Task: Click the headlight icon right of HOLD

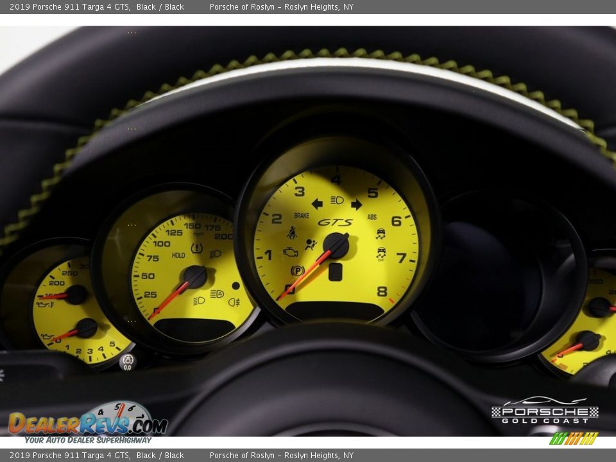Action: (216, 254)
